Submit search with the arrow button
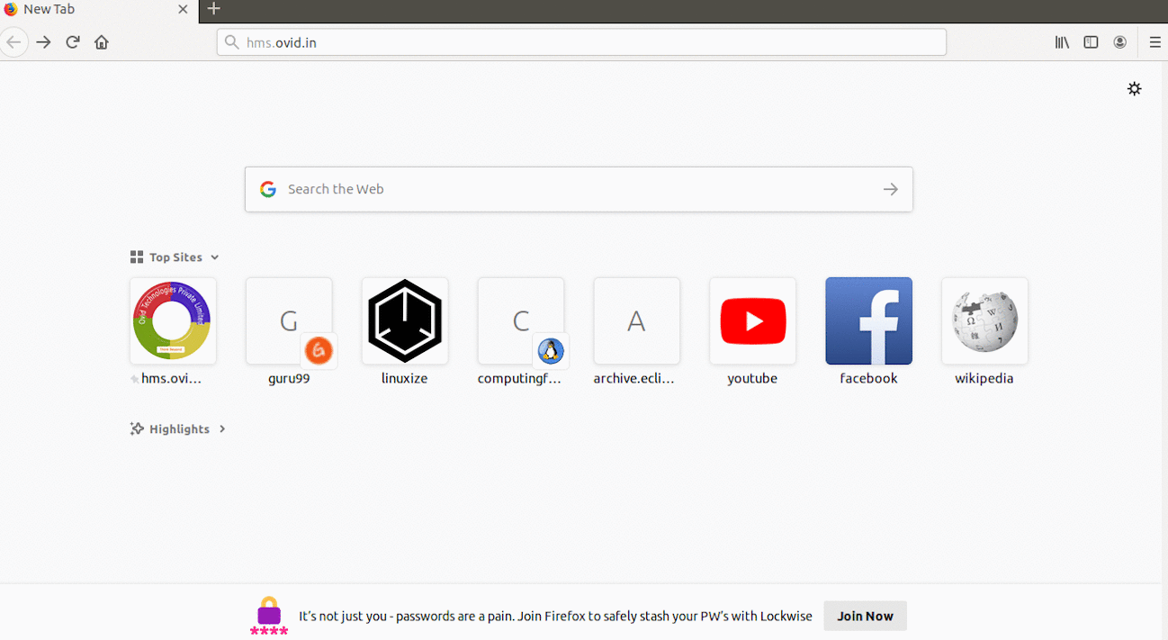This screenshot has height=640, width=1168. (890, 189)
